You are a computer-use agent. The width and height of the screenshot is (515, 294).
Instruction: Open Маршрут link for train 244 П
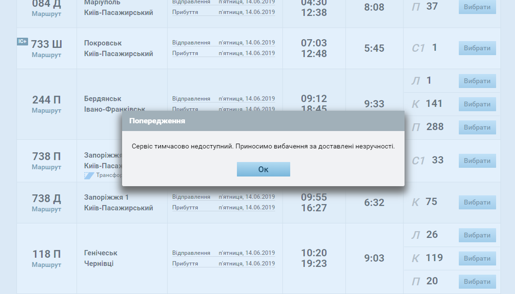(47, 111)
